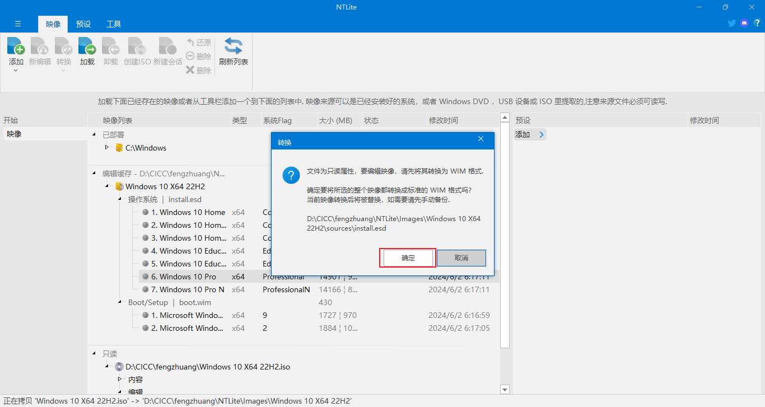The width and height of the screenshot is (765, 407).
Task: Select the second Microsoft Windo... boot.wim row
Action: point(188,328)
